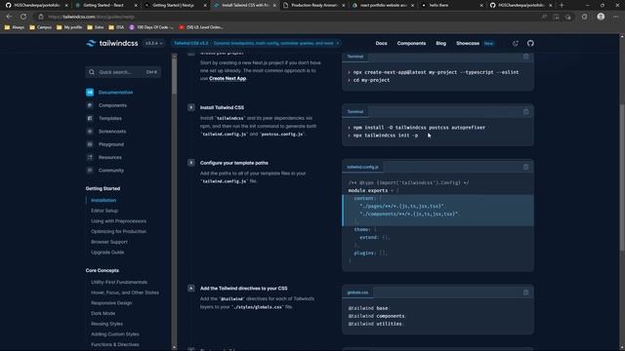Screen dimensions: 625x351
Task: Open the 100 Days Of Code bookmark
Action: click(152, 27)
